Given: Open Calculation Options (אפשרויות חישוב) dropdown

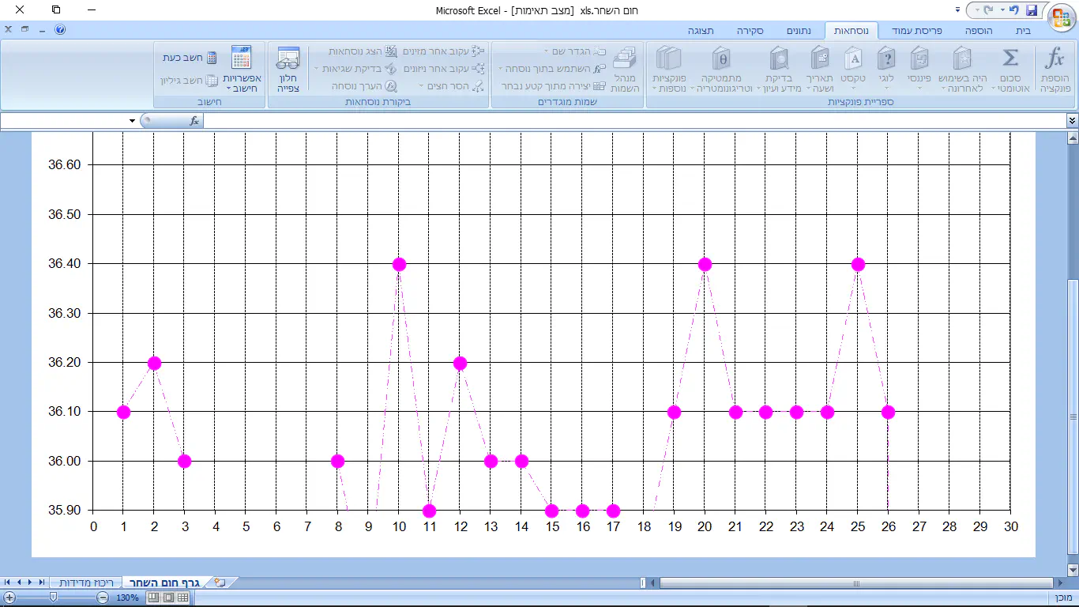Looking at the screenshot, I should tap(241, 70).
